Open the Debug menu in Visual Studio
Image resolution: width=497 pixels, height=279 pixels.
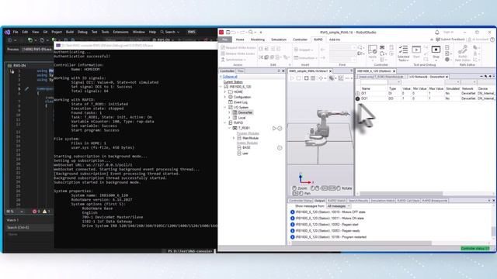(x=82, y=32)
